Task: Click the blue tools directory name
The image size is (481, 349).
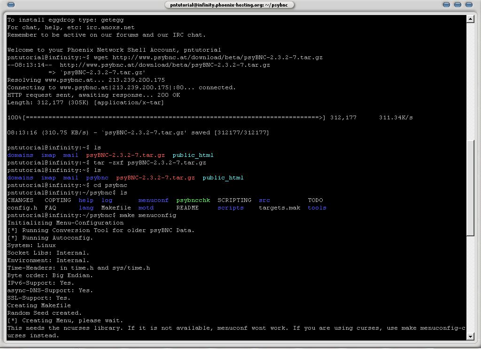Action: tap(317, 208)
